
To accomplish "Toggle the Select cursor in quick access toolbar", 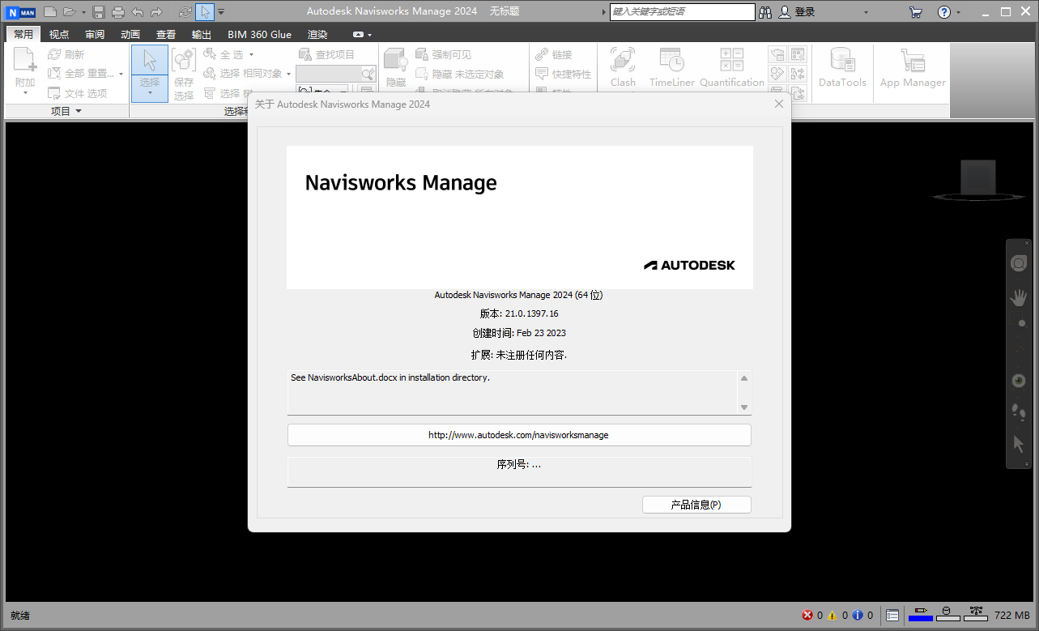I will (x=205, y=12).
